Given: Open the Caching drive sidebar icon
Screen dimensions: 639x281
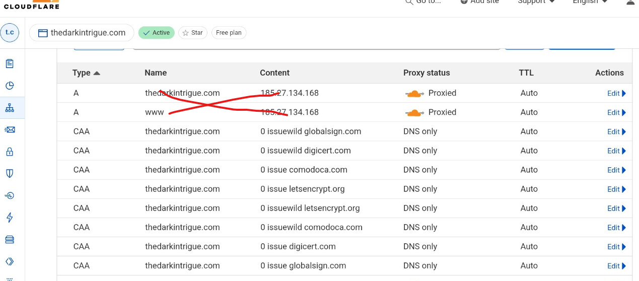Looking at the screenshot, I should [10, 239].
